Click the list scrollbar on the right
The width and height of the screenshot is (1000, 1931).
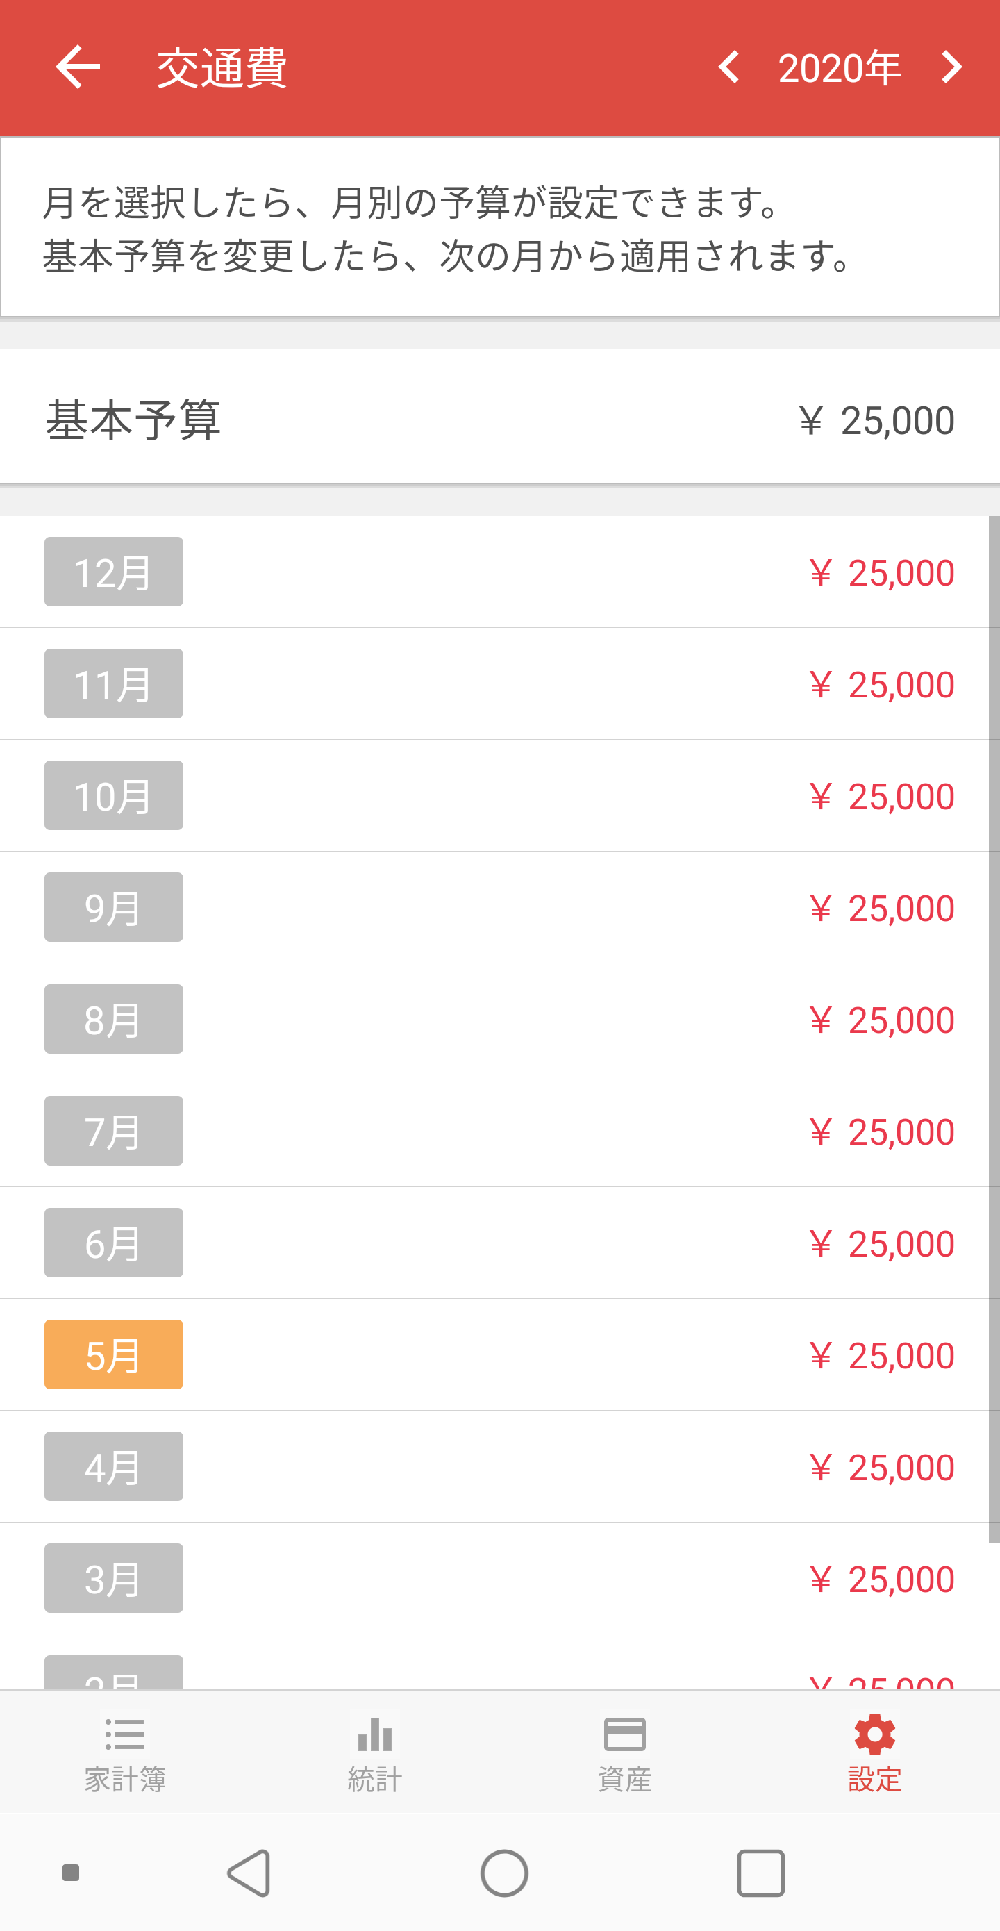click(x=994, y=1029)
